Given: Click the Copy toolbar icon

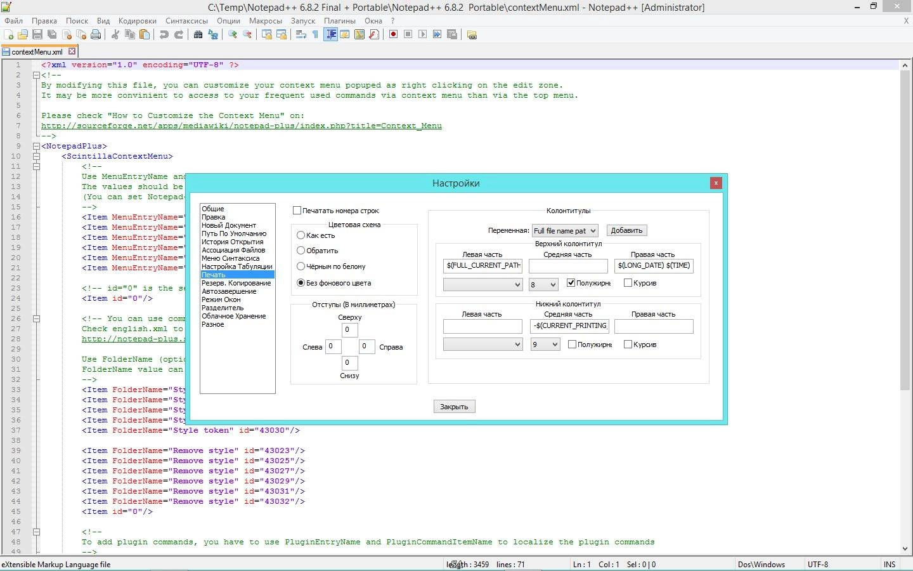Looking at the screenshot, I should [x=130, y=34].
